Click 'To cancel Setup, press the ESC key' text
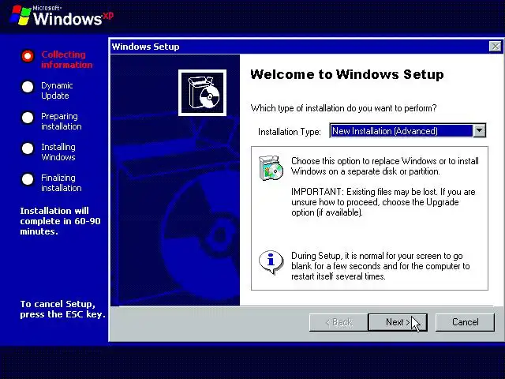The height and width of the screenshot is (379, 505). [x=63, y=309]
